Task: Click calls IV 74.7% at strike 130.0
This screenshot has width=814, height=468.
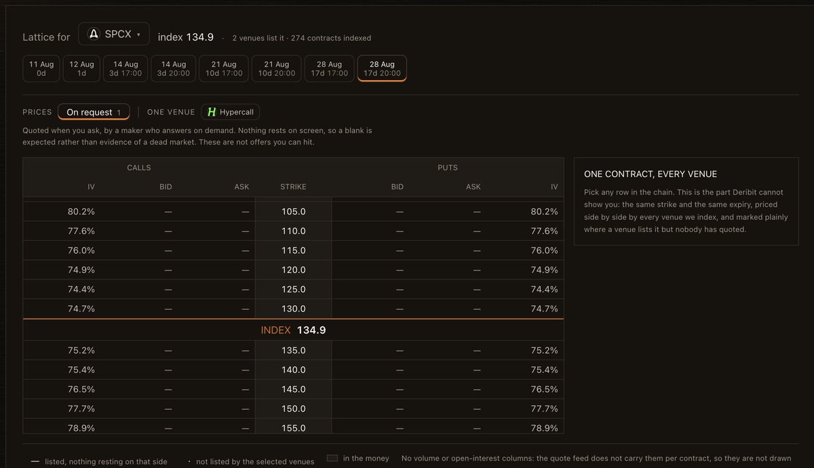Action: pyautogui.click(x=81, y=309)
